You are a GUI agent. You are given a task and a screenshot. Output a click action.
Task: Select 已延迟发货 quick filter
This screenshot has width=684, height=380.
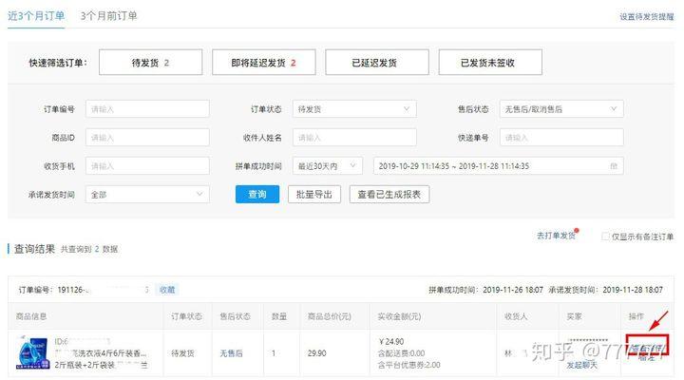tap(377, 63)
